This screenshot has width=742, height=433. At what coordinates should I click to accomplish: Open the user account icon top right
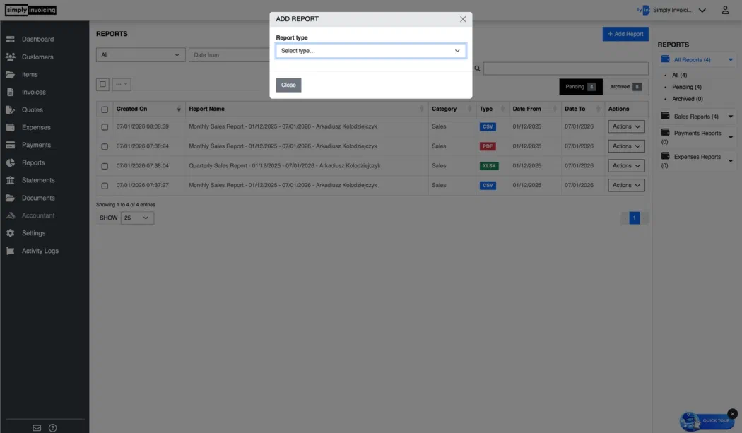pos(726,9)
